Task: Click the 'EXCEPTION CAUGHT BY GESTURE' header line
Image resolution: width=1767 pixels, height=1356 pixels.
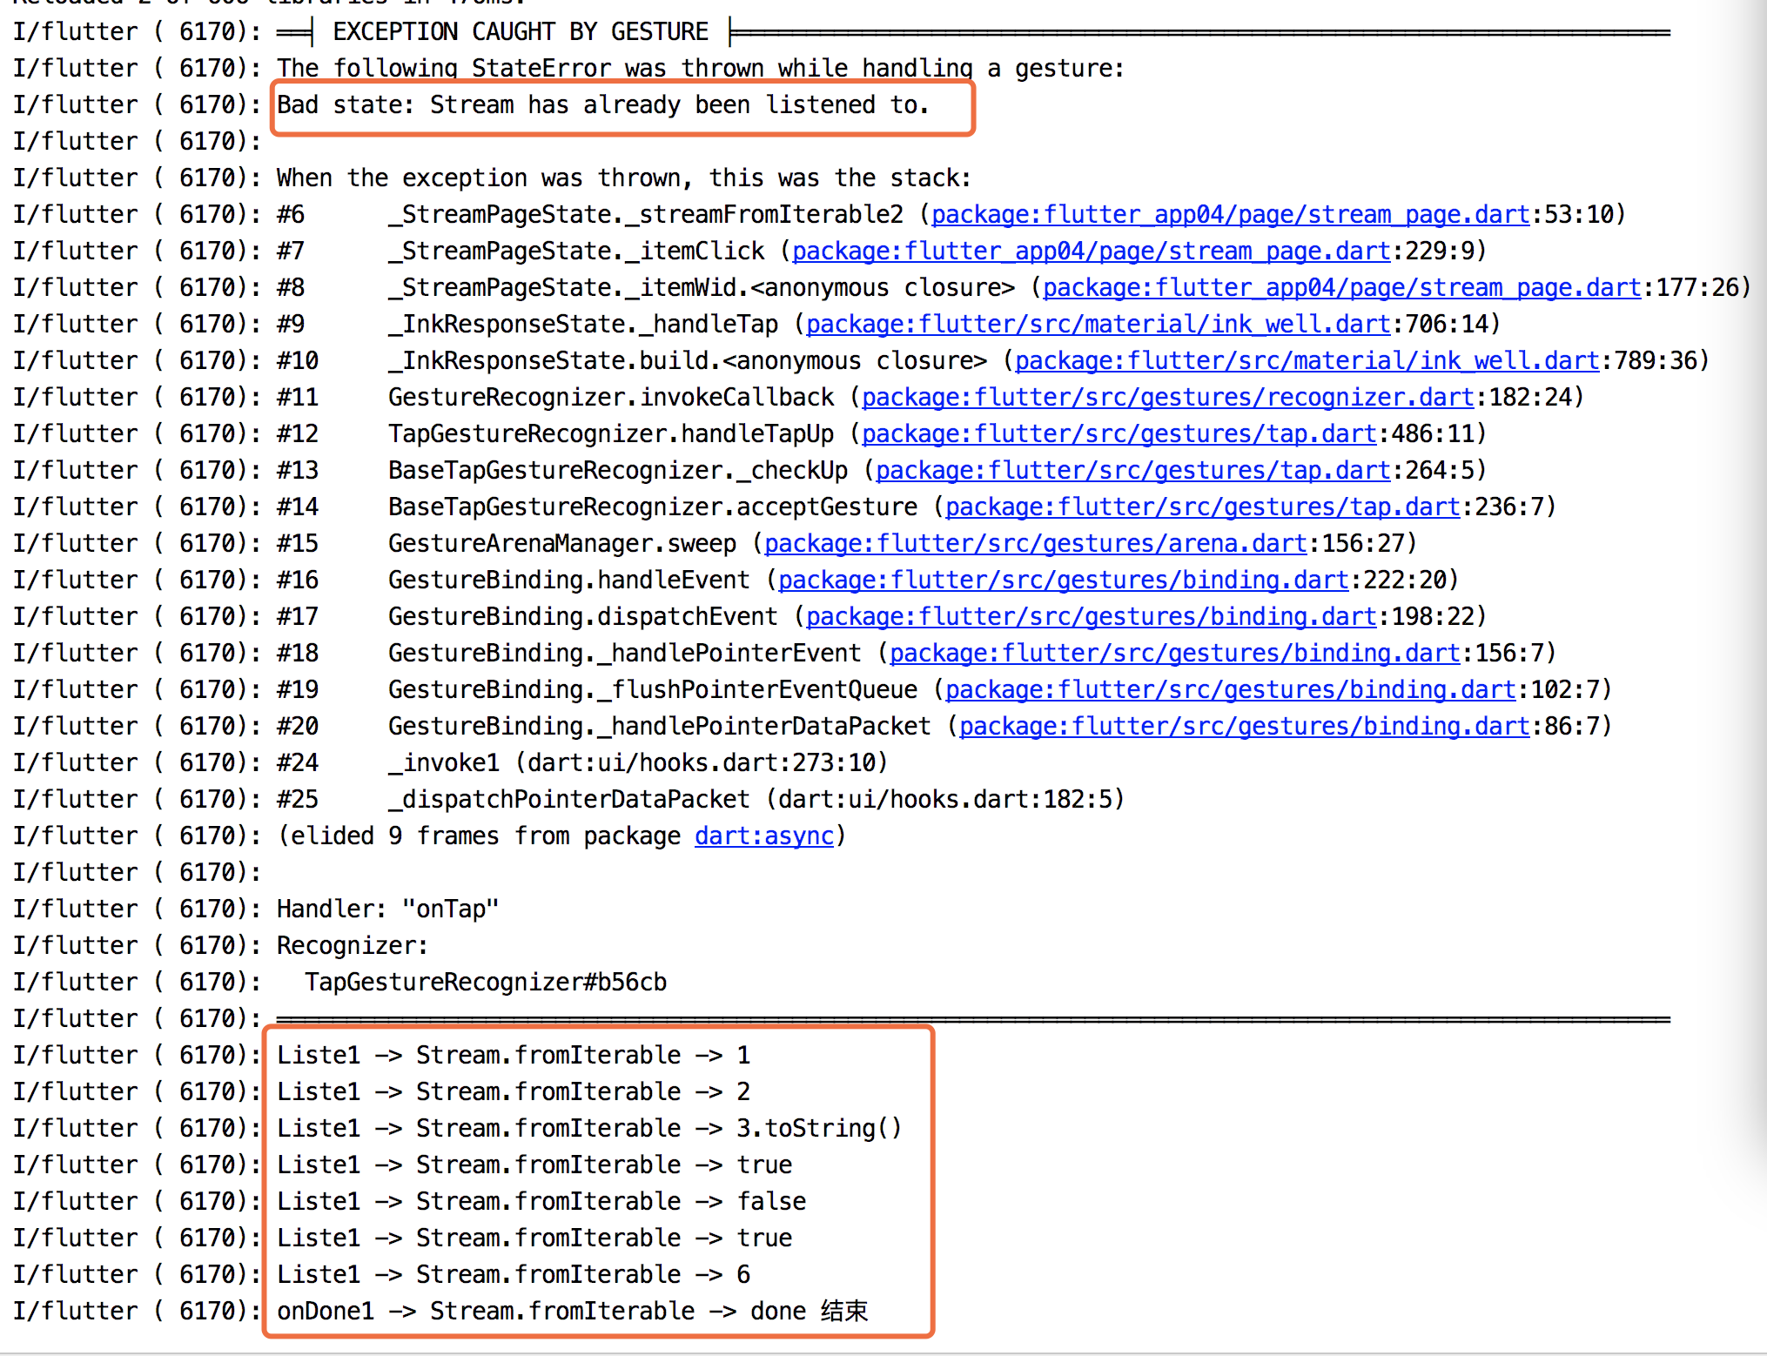Action: pos(520,32)
